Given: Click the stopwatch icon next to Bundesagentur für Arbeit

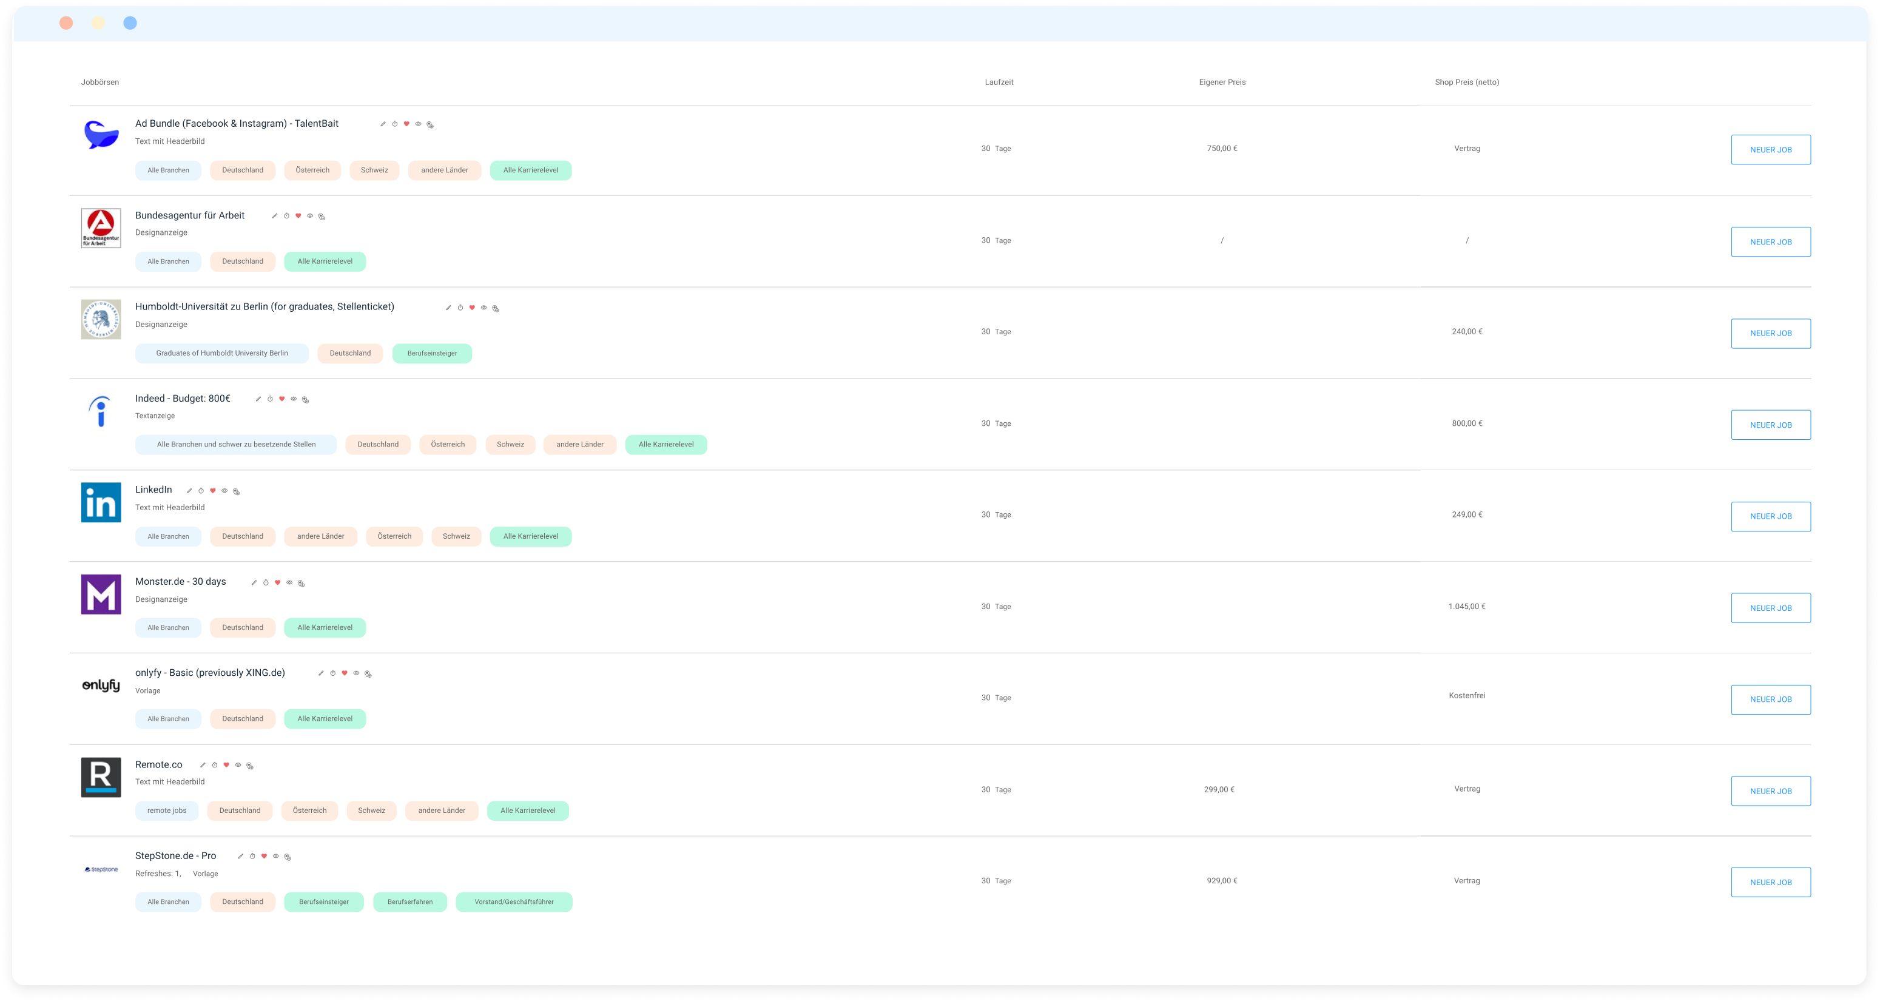Looking at the screenshot, I should coord(286,216).
